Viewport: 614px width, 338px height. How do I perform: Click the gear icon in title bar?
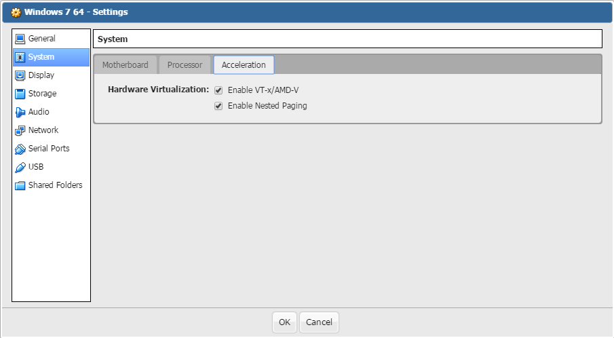pyautogui.click(x=16, y=12)
